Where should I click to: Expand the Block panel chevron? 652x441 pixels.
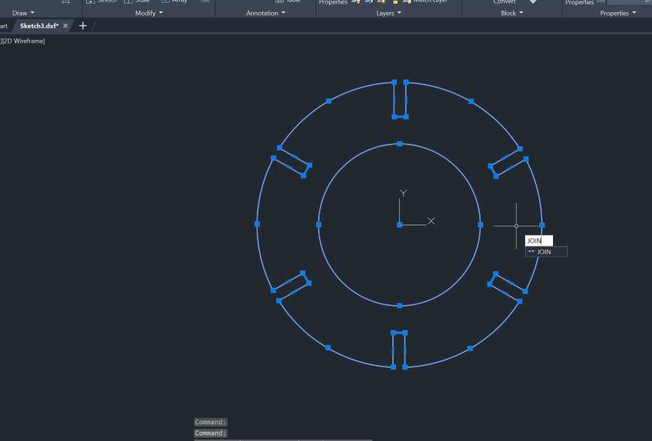(521, 13)
